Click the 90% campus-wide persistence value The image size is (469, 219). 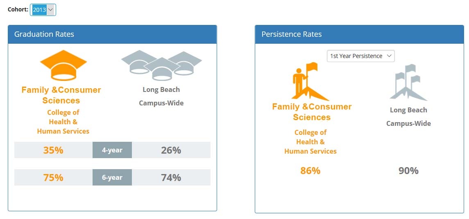click(408, 171)
